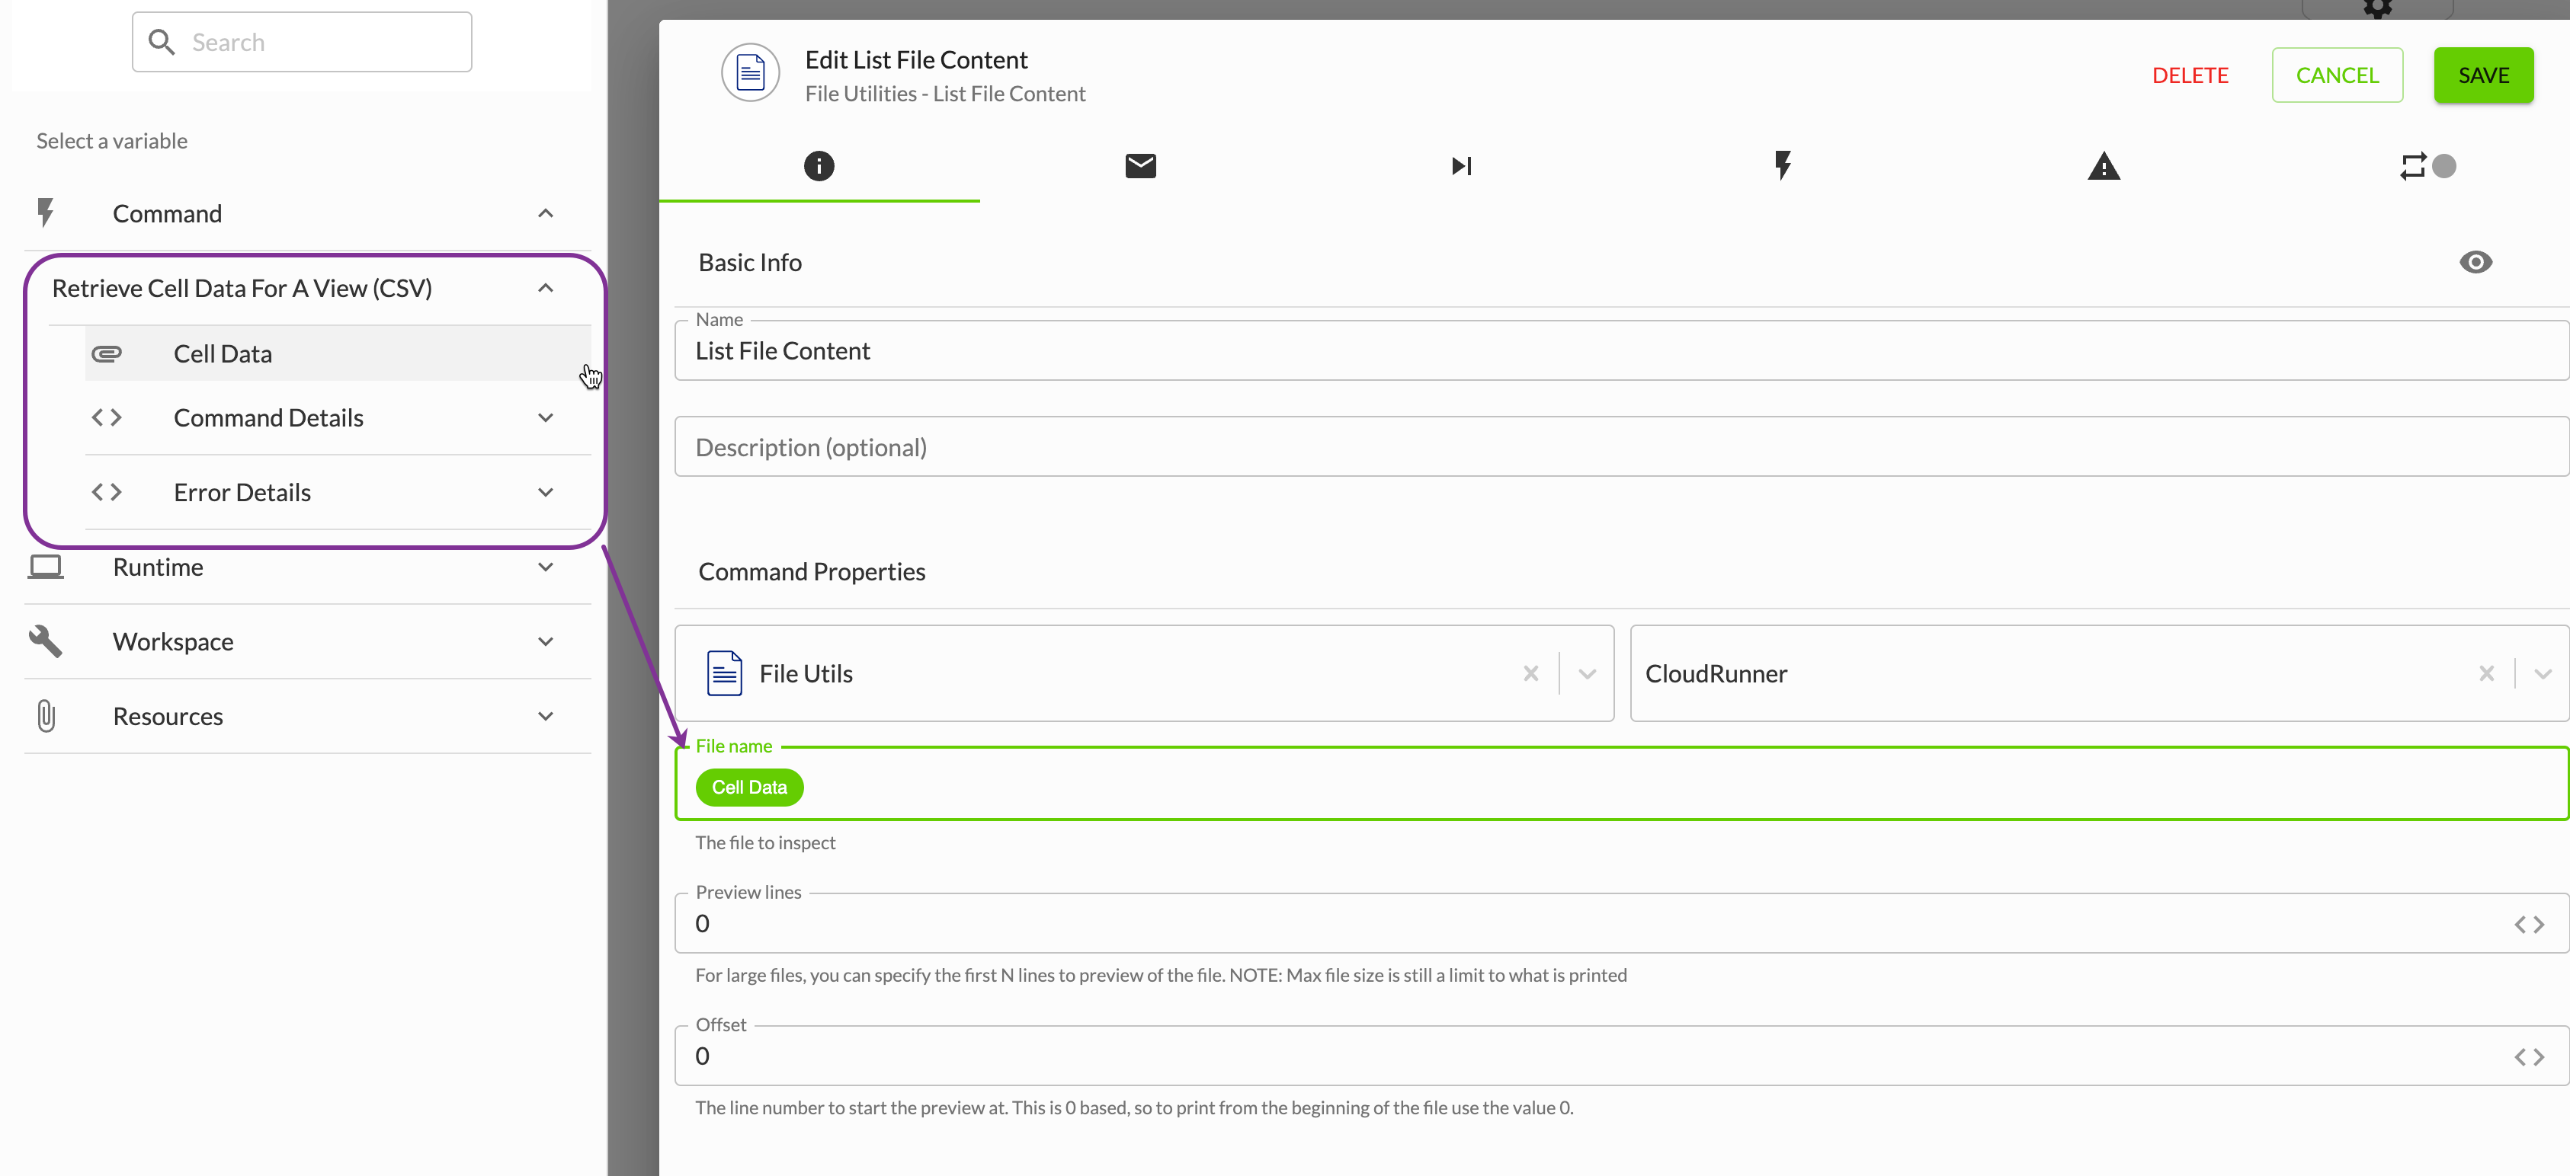Click the document icon inside the File Utils field
This screenshot has width=2570, height=1176.
pyautogui.click(x=723, y=673)
